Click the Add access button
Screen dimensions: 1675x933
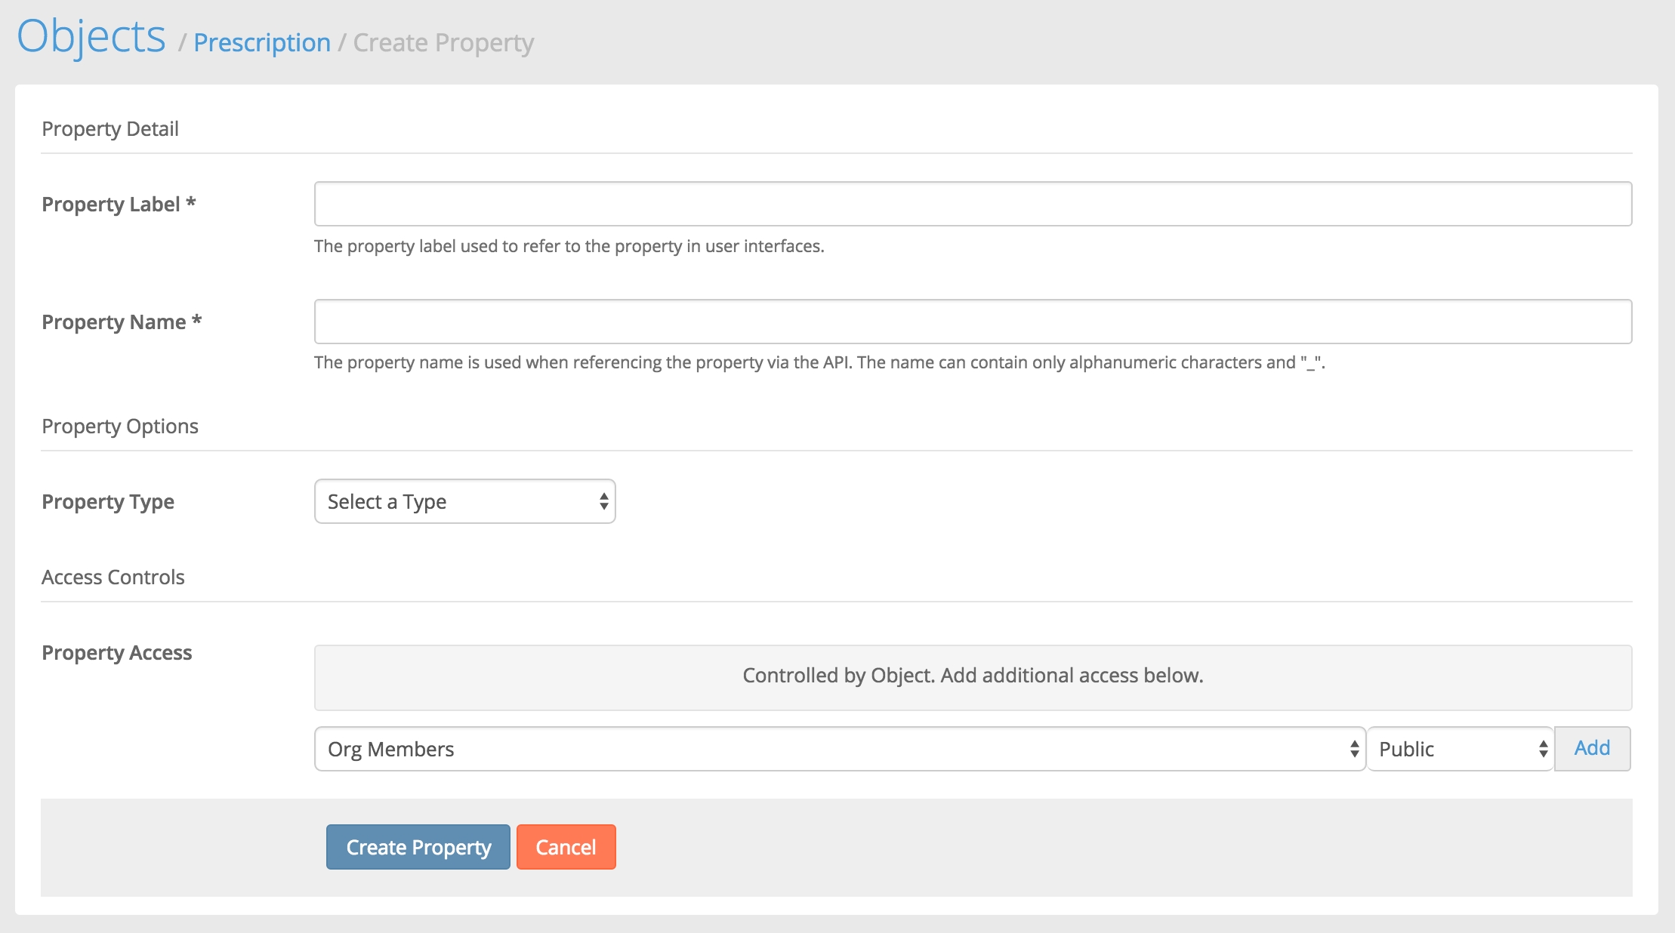(1592, 748)
